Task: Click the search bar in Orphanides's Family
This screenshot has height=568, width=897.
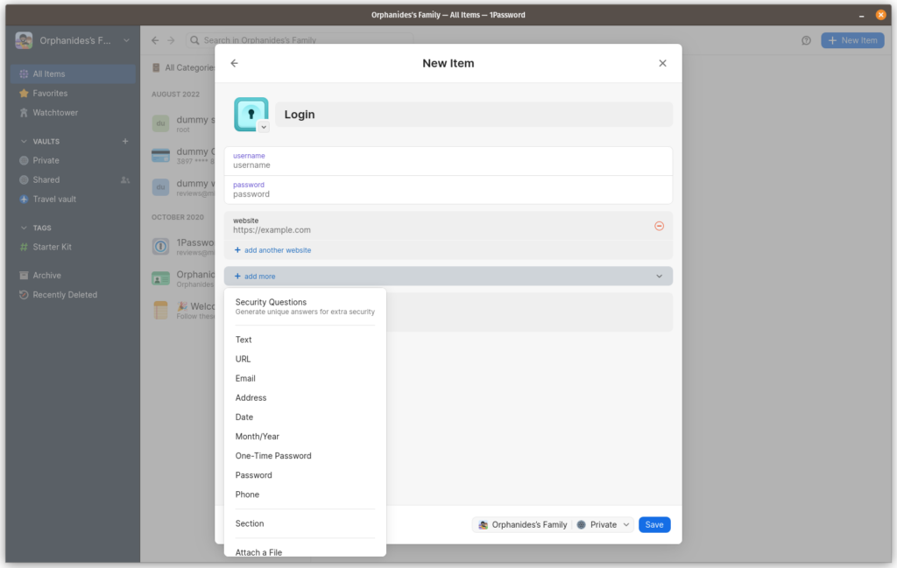Action: tap(300, 39)
